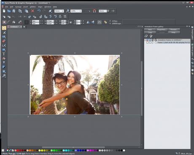The width and height of the screenshot is (194, 155).
Task: Toggle second checkbox on Frame 1 row
Action: tap(150, 43)
